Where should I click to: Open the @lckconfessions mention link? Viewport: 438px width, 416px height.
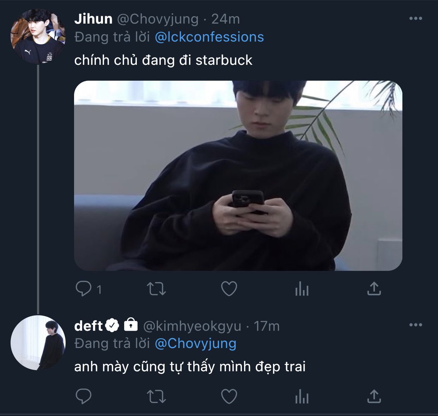(x=209, y=37)
